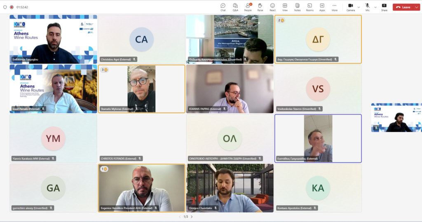The height and width of the screenshot is (222, 422).
Task: Open the Q&A panel
Action: [235, 7]
